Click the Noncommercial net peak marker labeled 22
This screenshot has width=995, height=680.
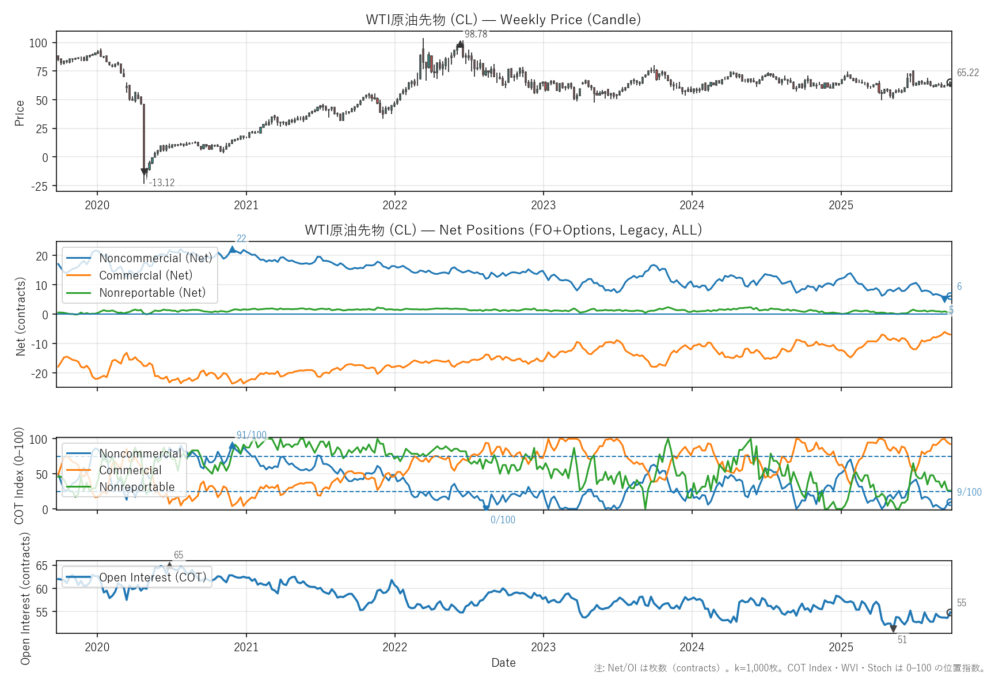pyautogui.click(x=233, y=249)
